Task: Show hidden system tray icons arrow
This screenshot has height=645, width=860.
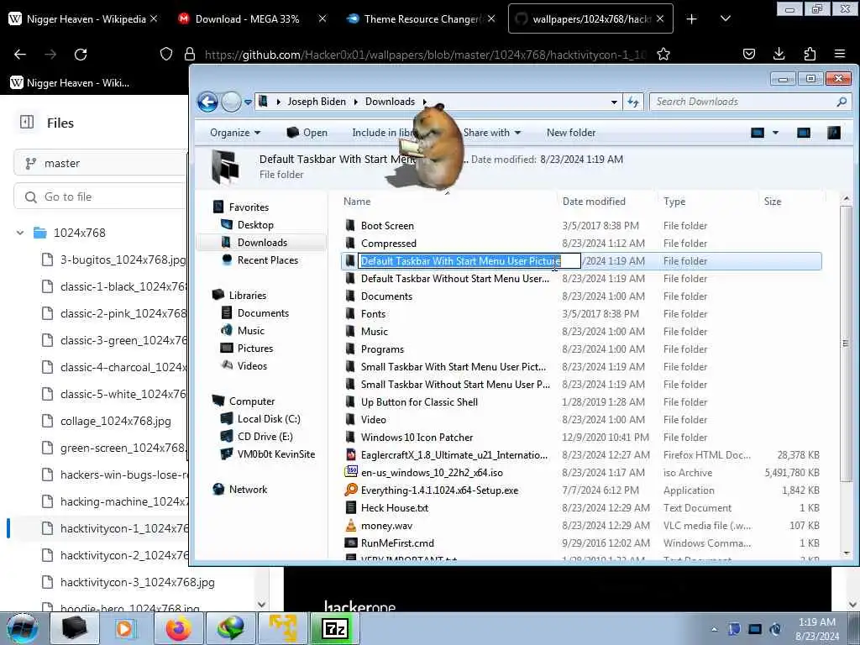Action: [x=714, y=629]
